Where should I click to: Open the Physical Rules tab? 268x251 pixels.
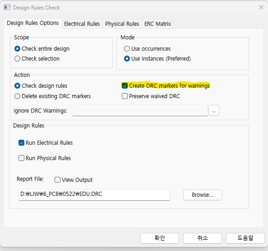(122, 24)
